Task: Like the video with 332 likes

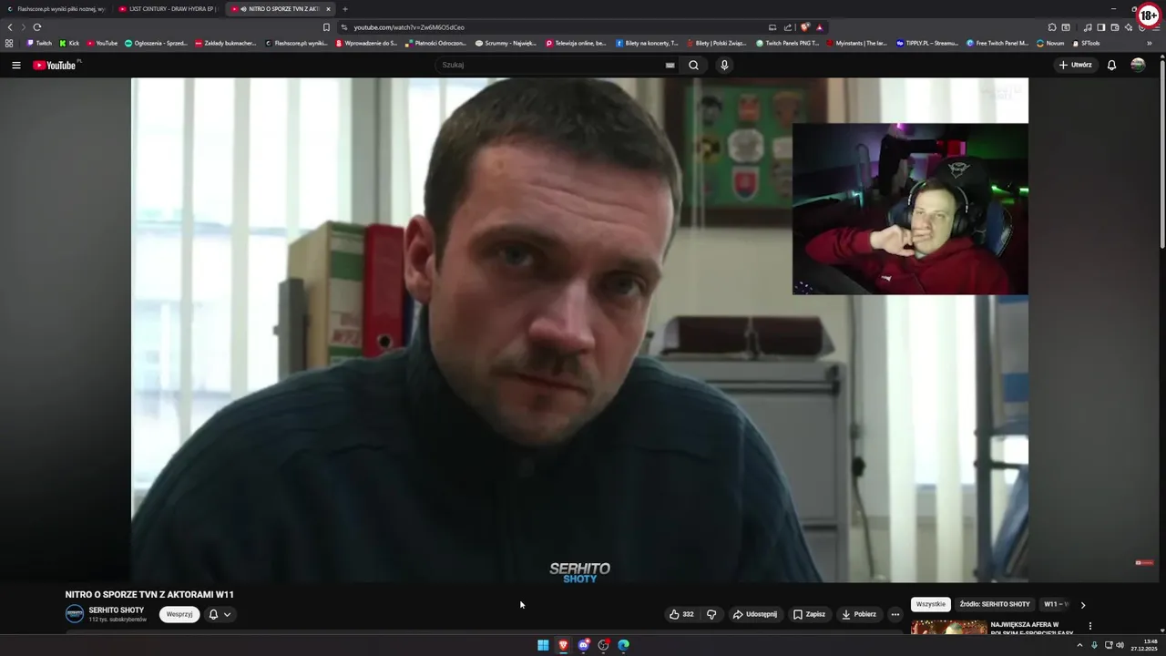Action: pos(681,614)
